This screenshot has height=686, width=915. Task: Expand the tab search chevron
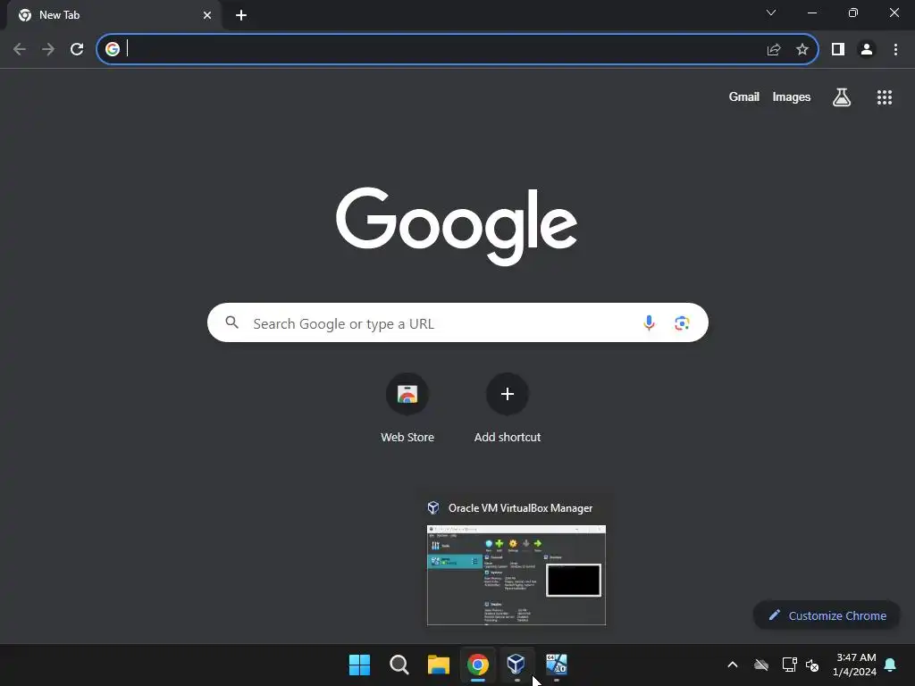(x=771, y=13)
